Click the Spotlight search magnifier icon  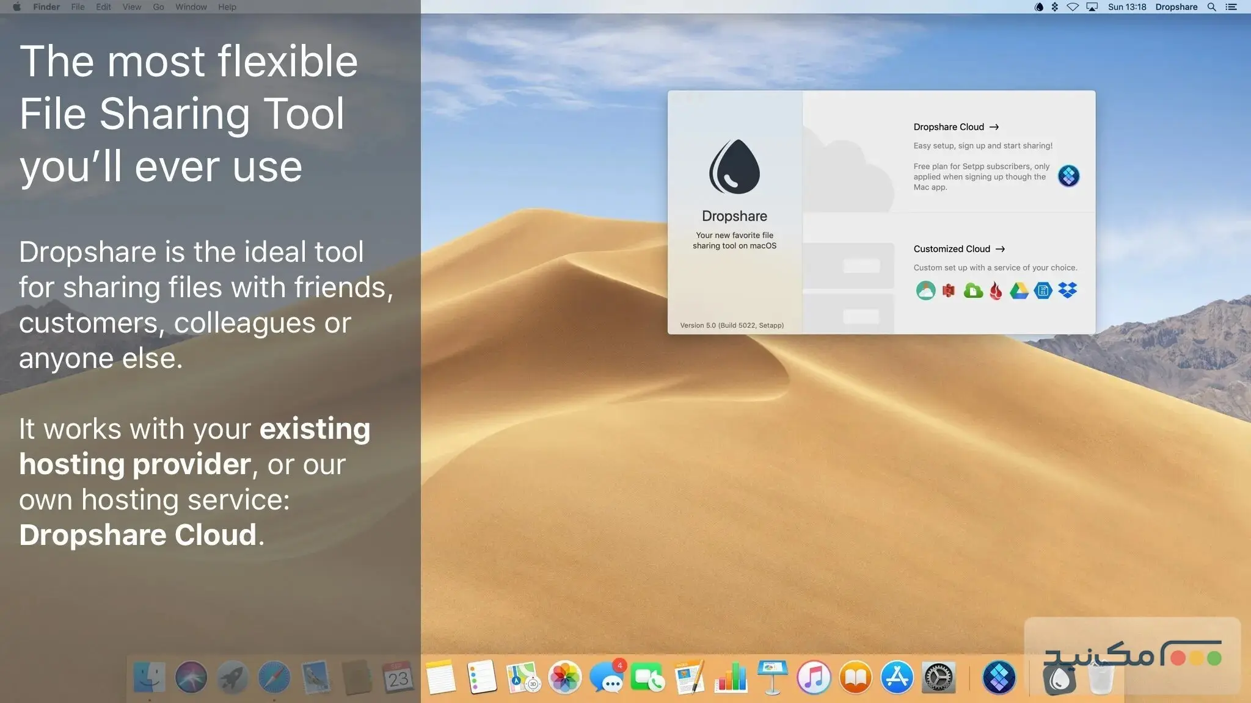pyautogui.click(x=1211, y=7)
